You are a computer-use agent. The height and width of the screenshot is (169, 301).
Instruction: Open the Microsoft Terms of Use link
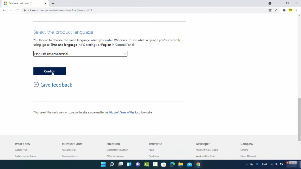(x=121, y=112)
